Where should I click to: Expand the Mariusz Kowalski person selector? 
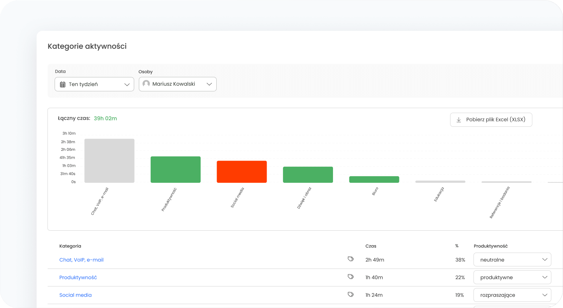178,84
